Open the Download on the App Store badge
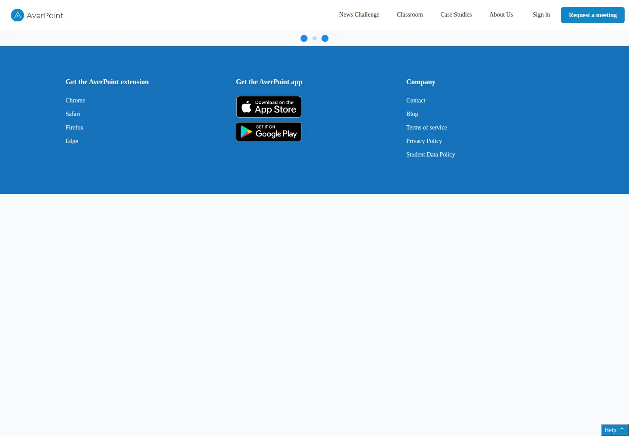 click(x=269, y=107)
